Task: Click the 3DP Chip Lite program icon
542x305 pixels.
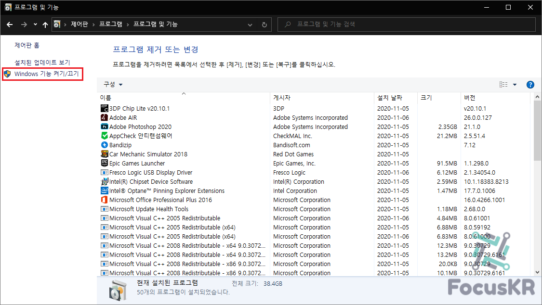Action: coord(105,108)
